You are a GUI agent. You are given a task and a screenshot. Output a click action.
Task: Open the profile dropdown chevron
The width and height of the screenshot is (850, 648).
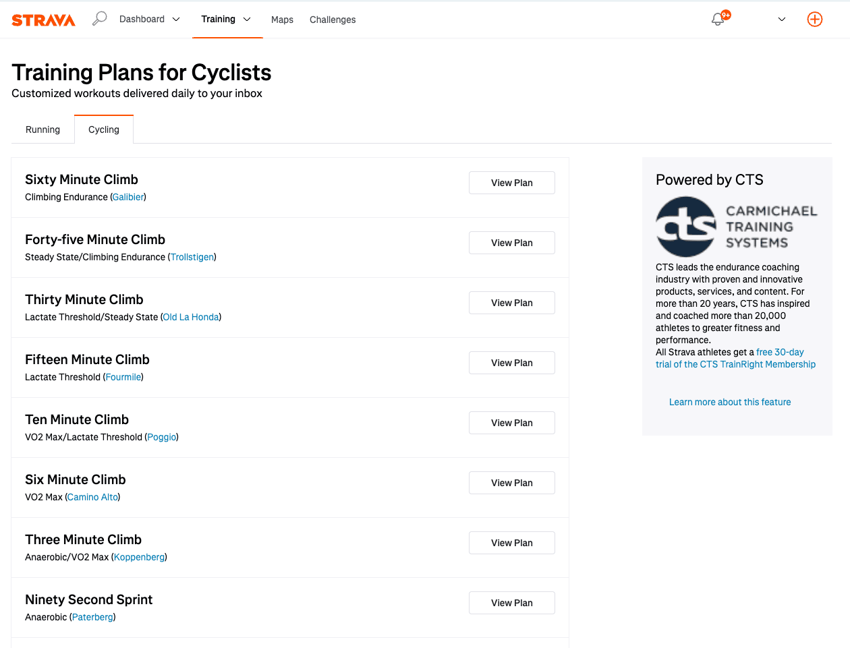coord(781,19)
